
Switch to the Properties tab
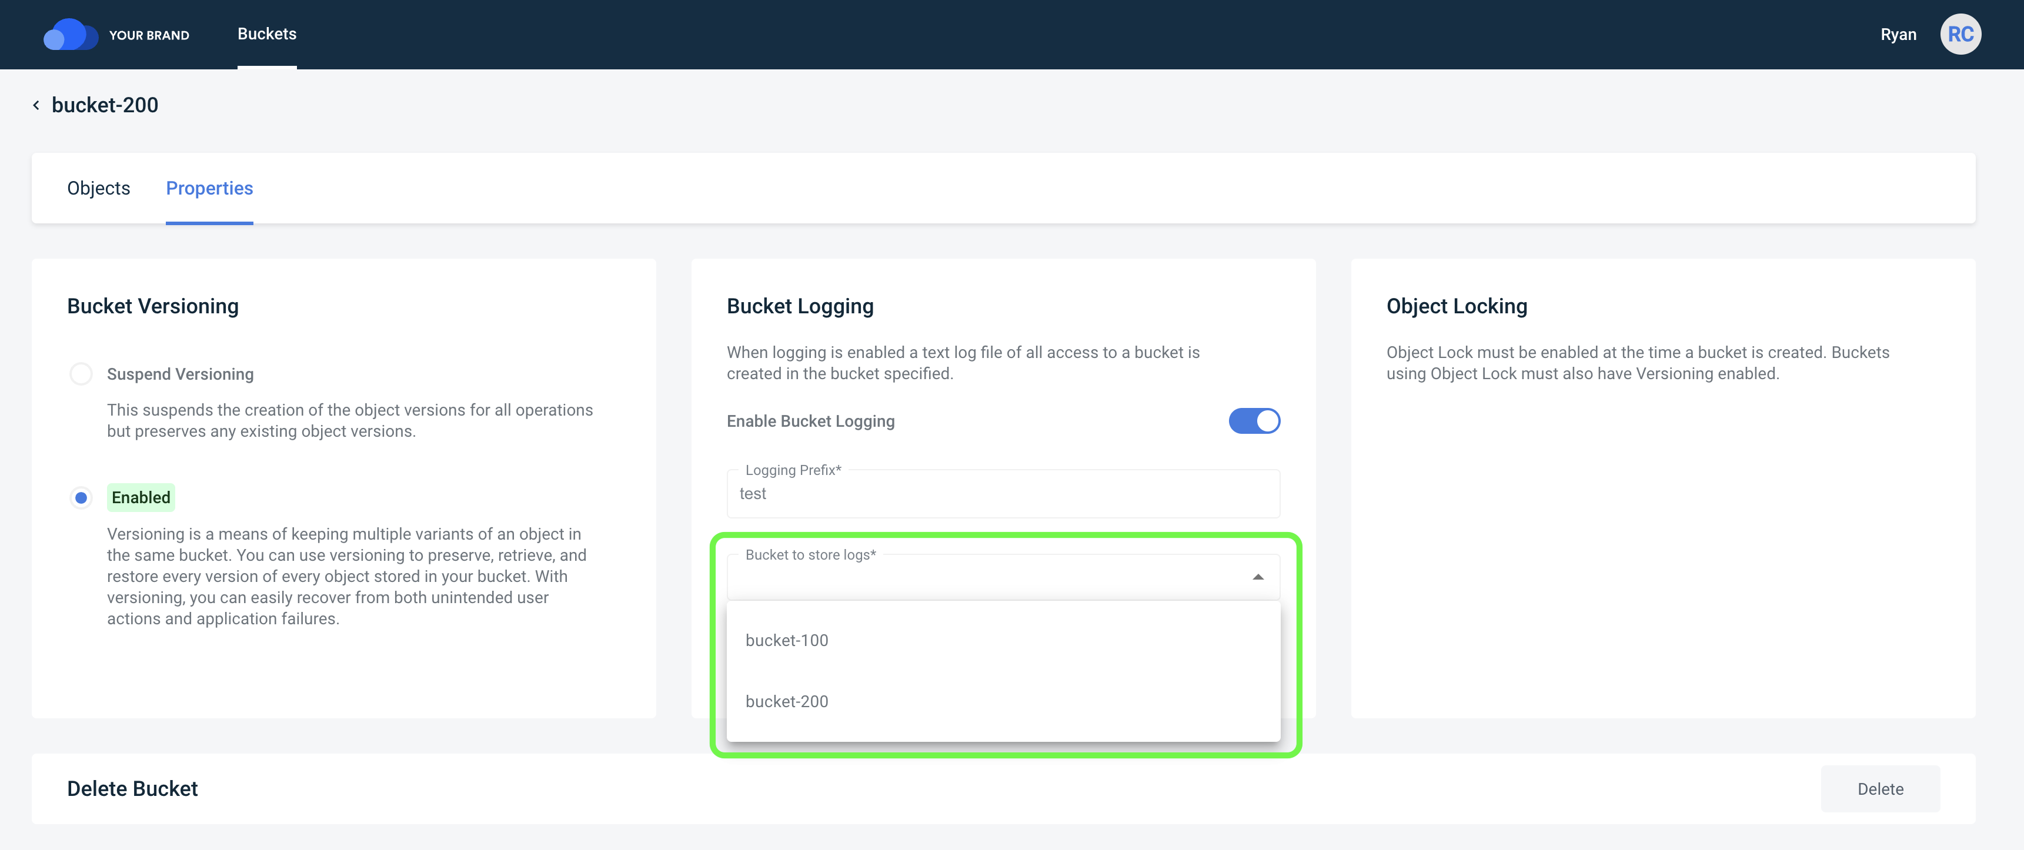point(210,189)
